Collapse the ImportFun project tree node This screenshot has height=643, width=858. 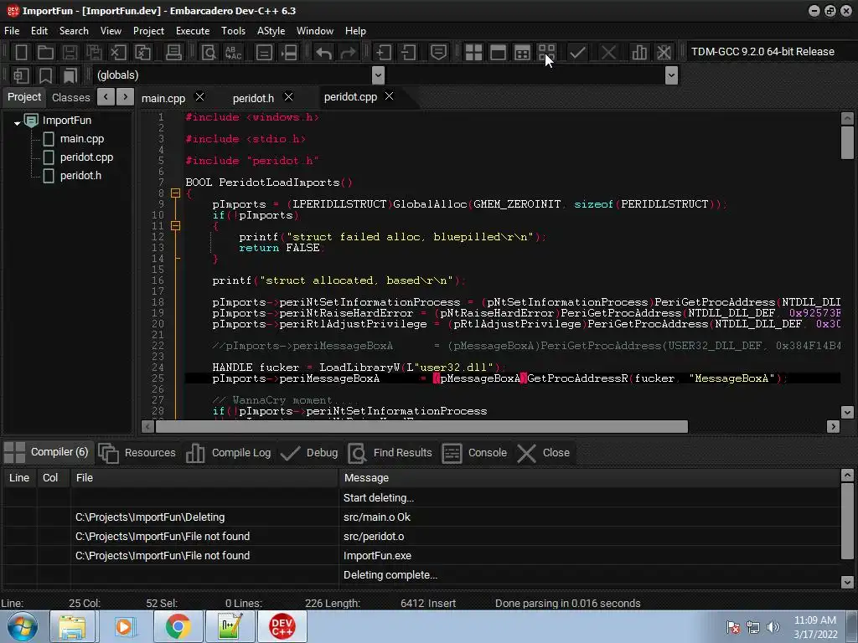17,122
